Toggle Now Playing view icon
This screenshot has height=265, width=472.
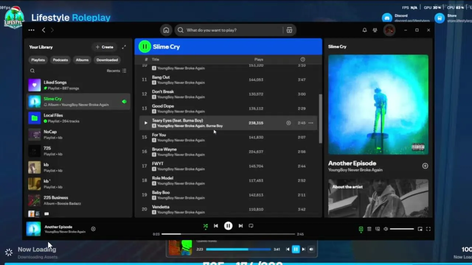coord(361,229)
